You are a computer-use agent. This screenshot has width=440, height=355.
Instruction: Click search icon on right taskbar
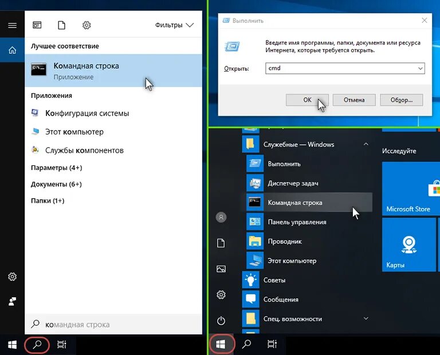pyautogui.click(x=246, y=344)
